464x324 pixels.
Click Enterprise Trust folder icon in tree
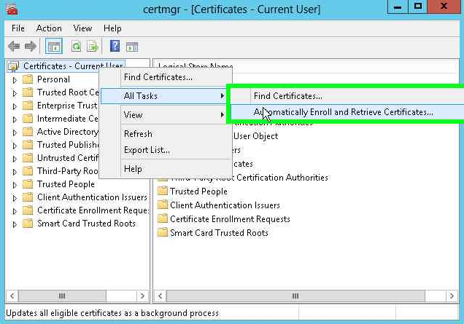(x=28, y=106)
